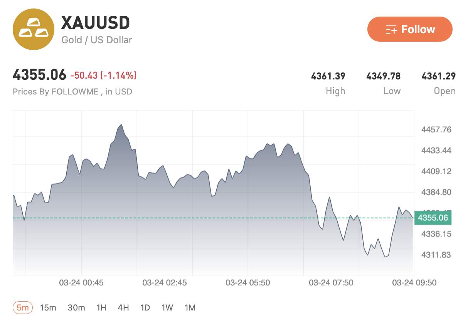Switch to the 15m timeframe
Image resolution: width=468 pixels, height=324 pixels.
(x=48, y=308)
